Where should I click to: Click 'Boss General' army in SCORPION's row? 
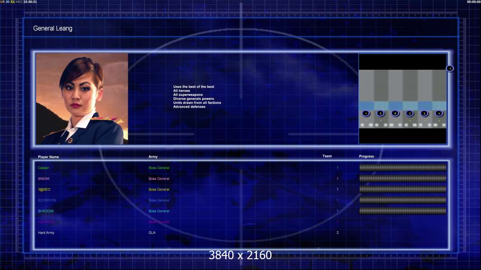coord(159,200)
